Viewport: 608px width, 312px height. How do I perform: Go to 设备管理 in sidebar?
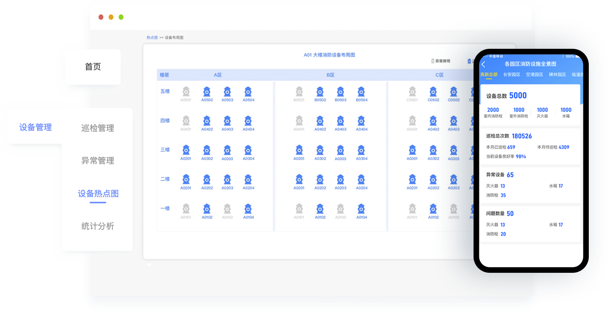tap(35, 128)
